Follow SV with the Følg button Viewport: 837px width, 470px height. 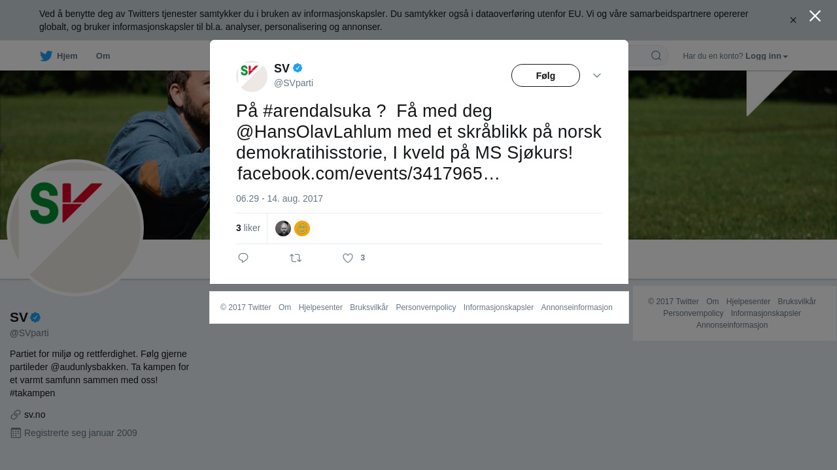[x=545, y=76]
